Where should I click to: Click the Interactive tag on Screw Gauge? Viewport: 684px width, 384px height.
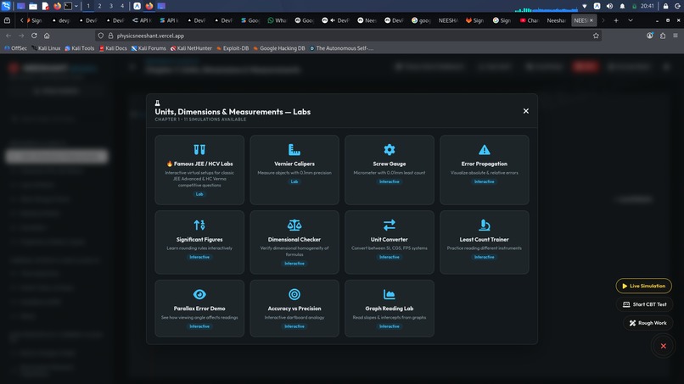click(390, 181)
